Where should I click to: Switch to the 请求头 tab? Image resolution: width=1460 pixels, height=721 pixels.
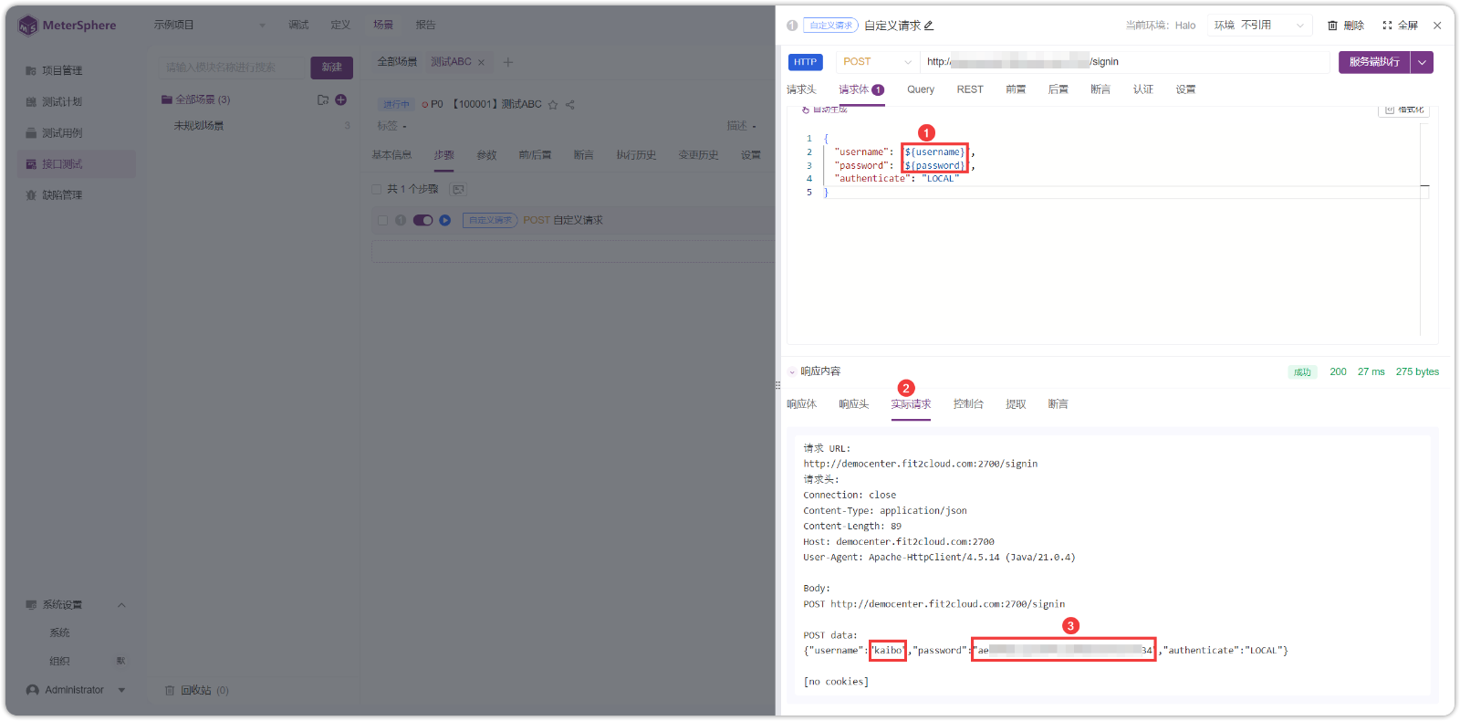click(801, 89)
